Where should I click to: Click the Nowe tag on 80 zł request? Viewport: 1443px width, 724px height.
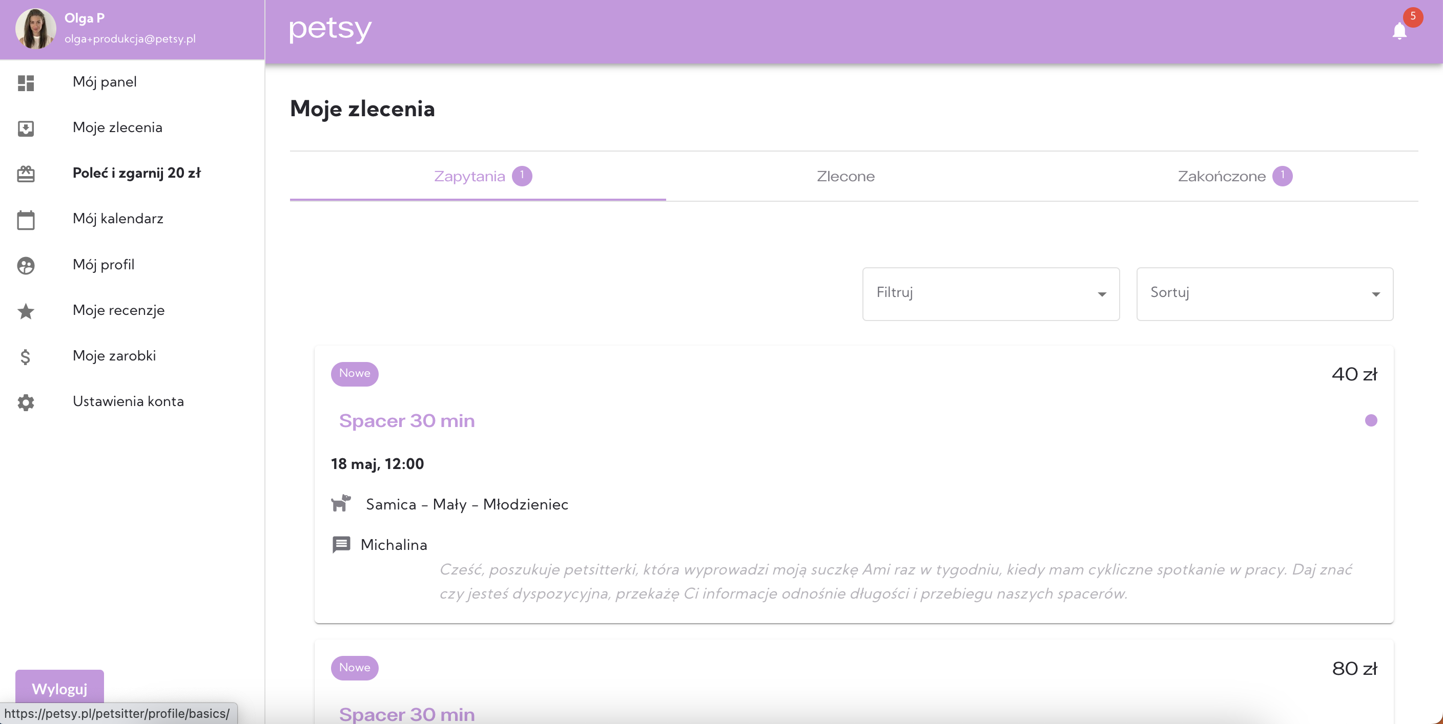click(354, 668)
